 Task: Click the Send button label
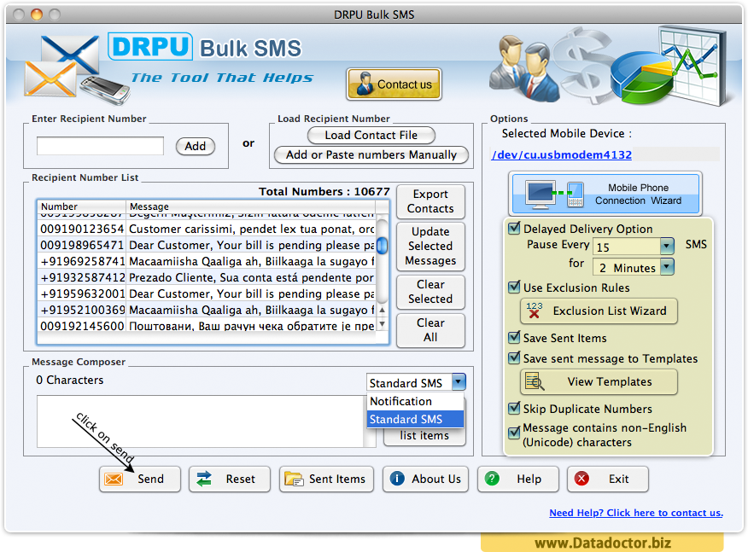pyautogui.click(x=151, y=479)
